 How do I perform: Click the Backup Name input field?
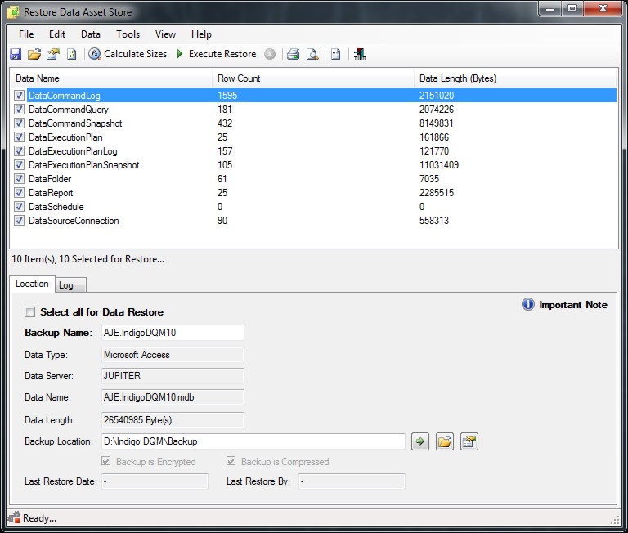(x=172, y=333)
